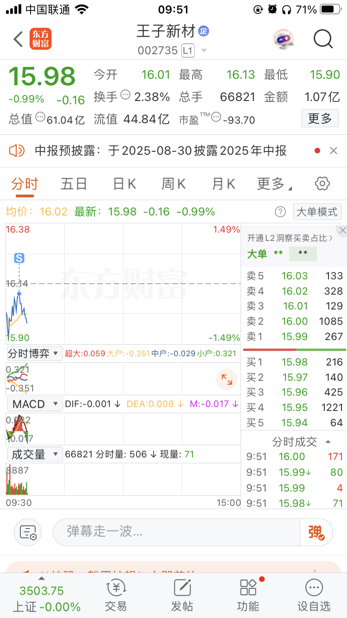Tap the question mark help icon

(x=280, y=212)
